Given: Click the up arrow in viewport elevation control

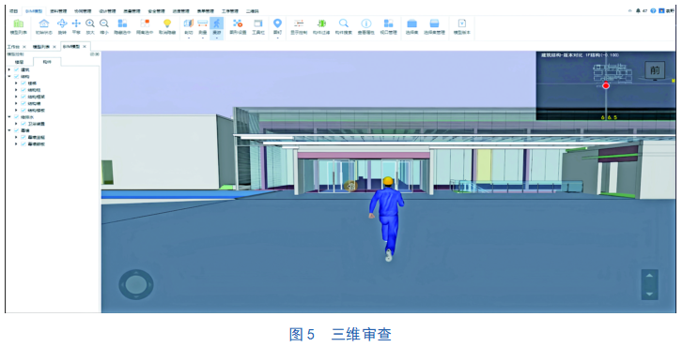Looking at the screenshot, I should pyautogui.click(x=649, y=275).
